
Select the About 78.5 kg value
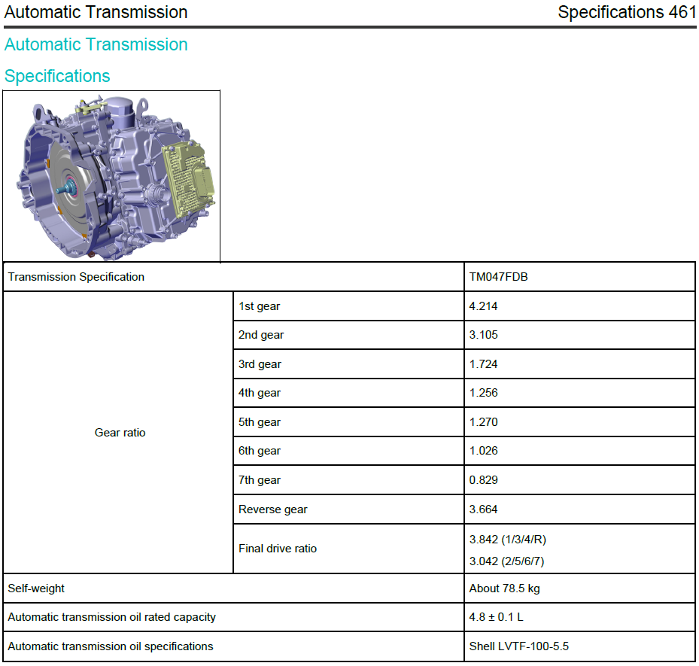[504, 588]
